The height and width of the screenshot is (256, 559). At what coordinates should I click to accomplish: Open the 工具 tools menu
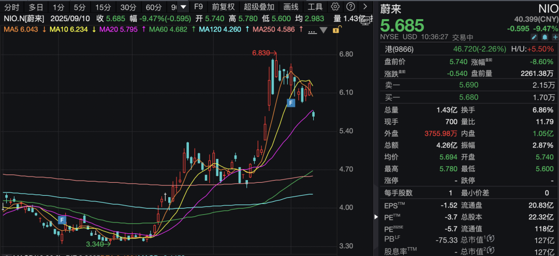pyautogui.click(x=315, y=7)
